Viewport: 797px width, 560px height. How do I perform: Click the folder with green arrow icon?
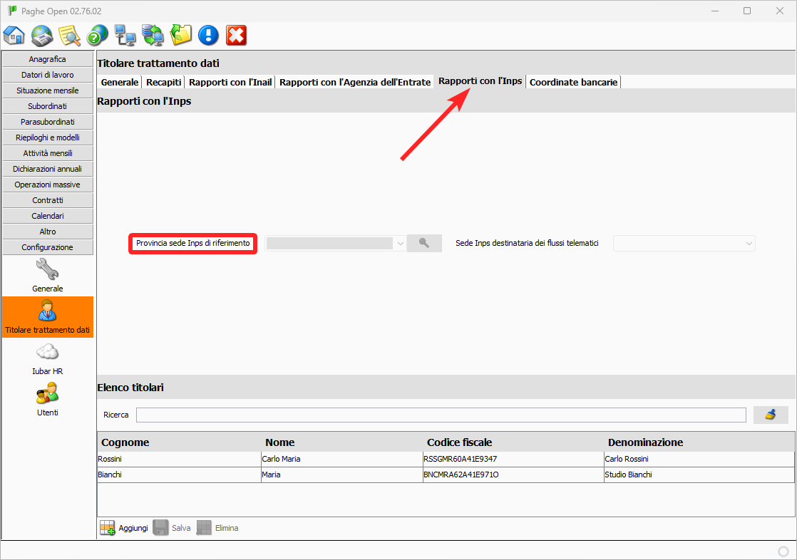coord(181,35)
